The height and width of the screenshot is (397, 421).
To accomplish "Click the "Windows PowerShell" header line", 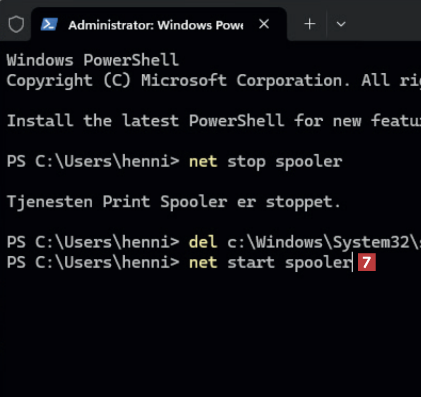I will point(93,60).
